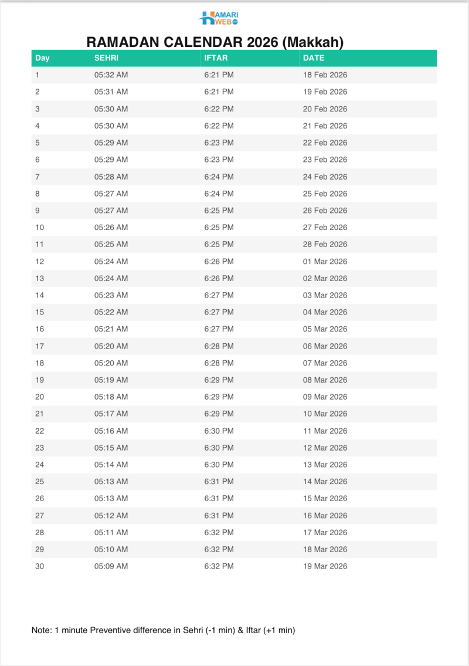
Task: Click day number 20 in Day column
Action: 40,397
